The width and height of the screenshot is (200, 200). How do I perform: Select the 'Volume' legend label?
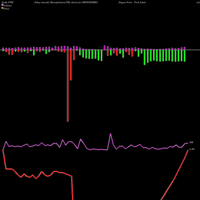pos(8,6)
